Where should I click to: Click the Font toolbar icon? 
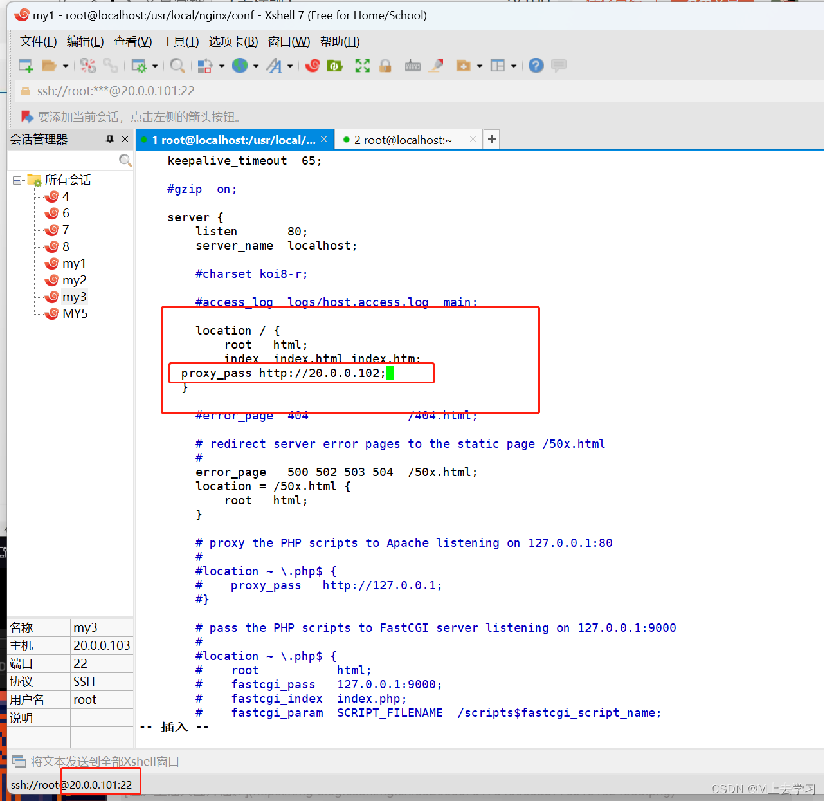275,66
